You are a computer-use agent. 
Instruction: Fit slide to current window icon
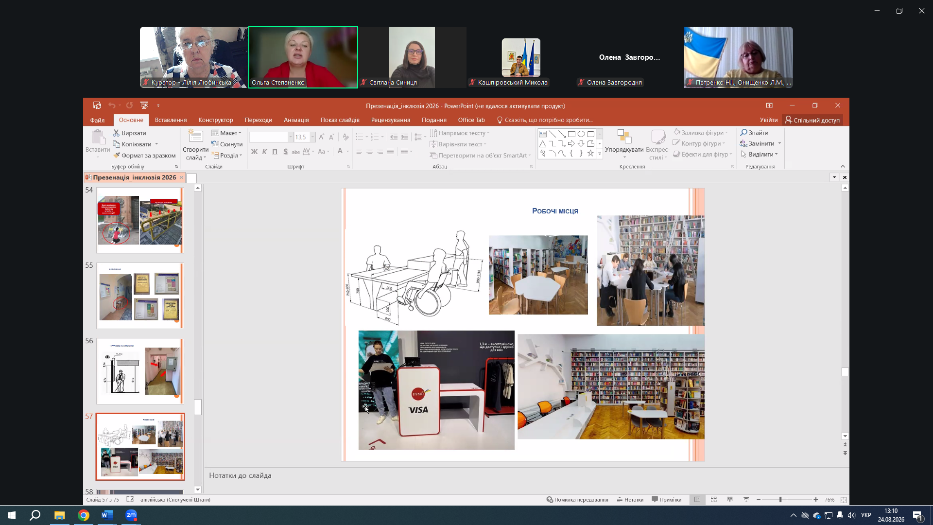point(844,500)
